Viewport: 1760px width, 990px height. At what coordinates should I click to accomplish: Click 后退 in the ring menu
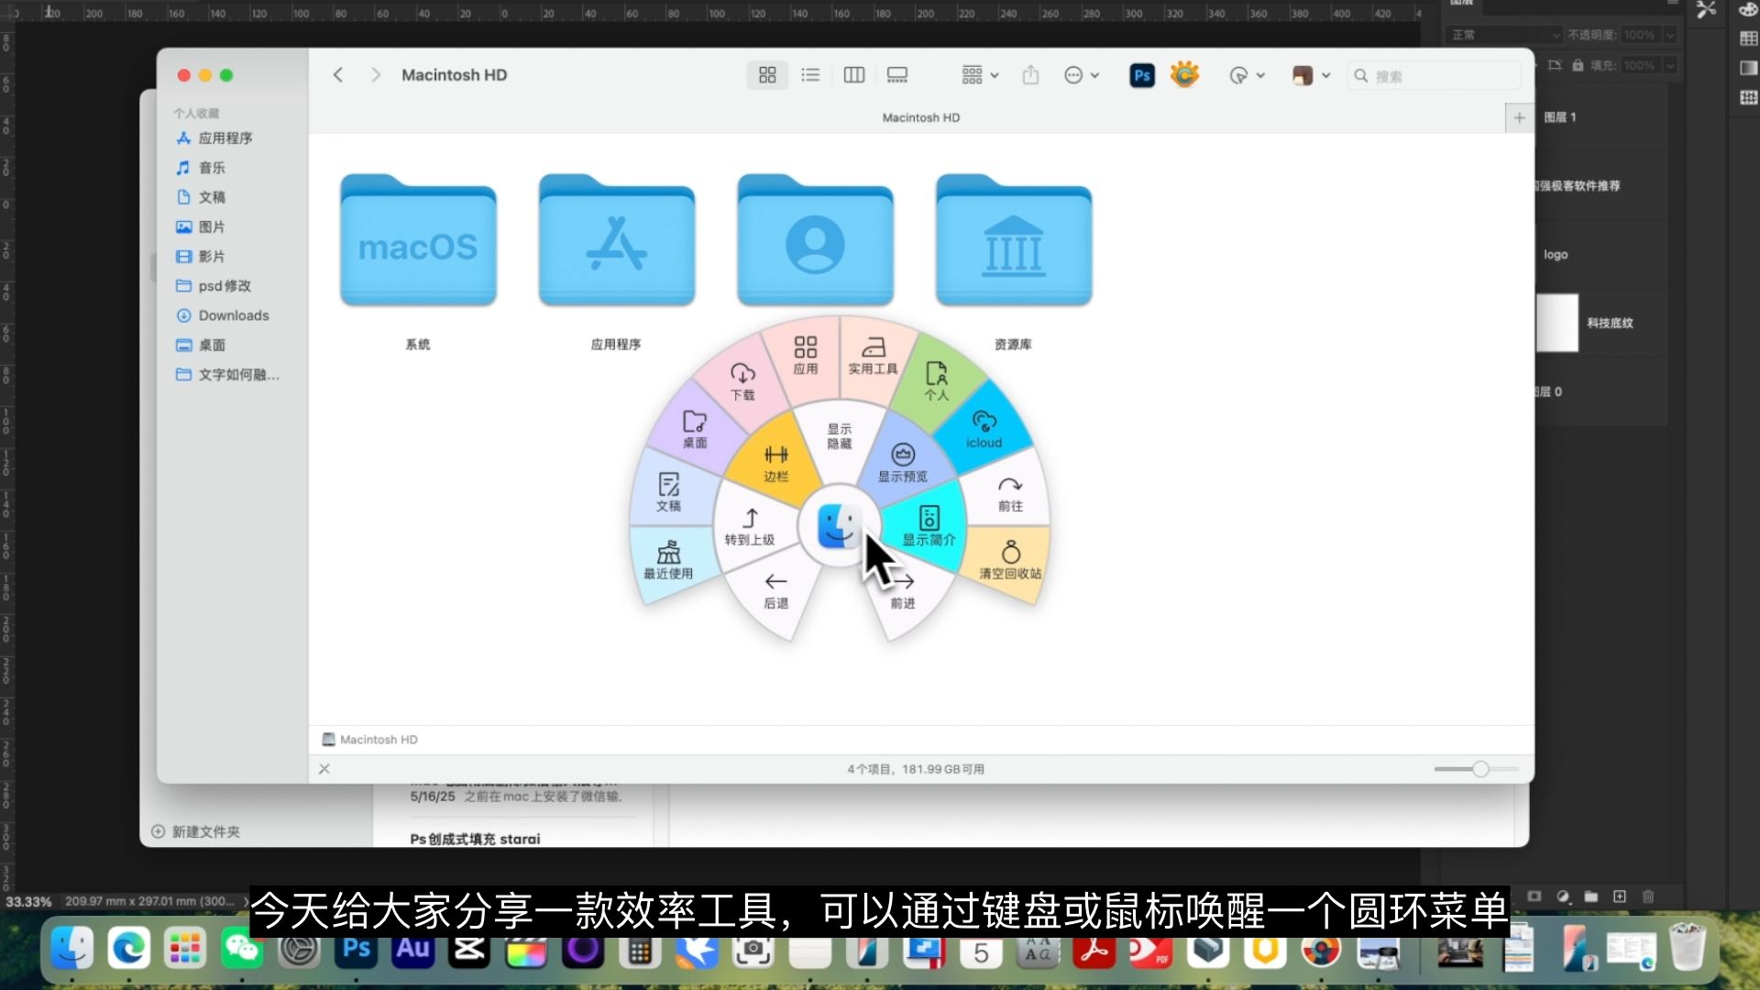pyautogui.click(x=775, y=590)
